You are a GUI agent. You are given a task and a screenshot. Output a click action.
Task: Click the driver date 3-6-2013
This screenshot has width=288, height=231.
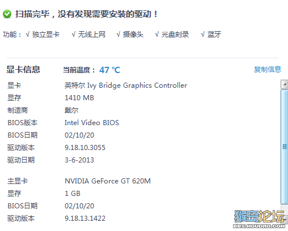[x=79, y=160]
